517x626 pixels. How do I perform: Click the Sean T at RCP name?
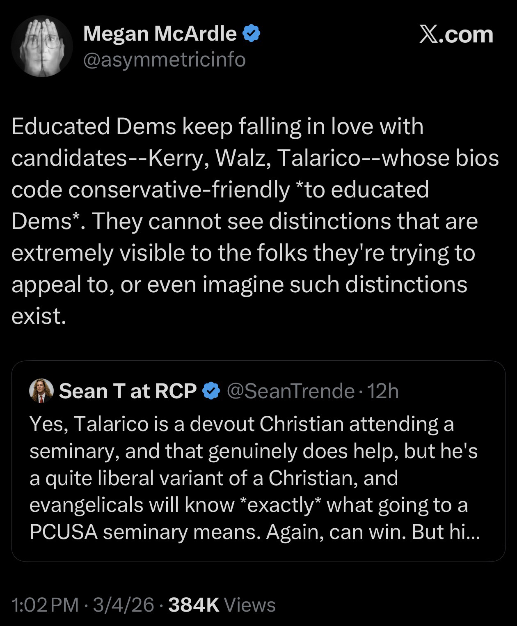point(128,391)
